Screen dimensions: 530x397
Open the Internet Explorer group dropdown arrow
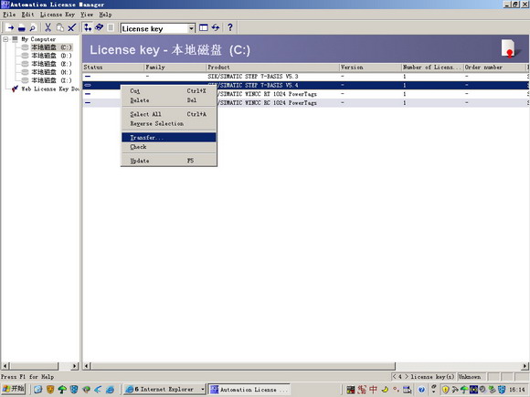(x=203, y=389)
